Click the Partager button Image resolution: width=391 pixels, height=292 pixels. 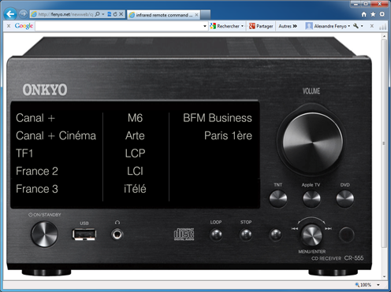pyautogui.click(x=261, y=26)
